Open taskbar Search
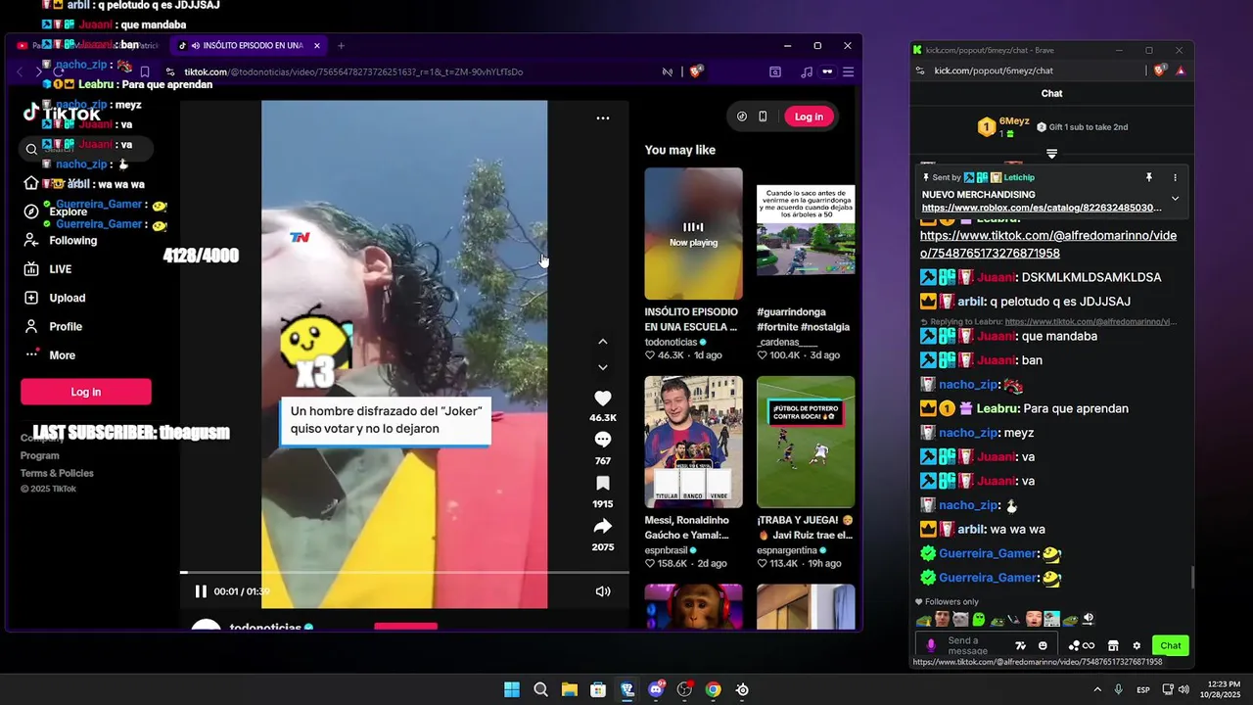 [540, 689]
